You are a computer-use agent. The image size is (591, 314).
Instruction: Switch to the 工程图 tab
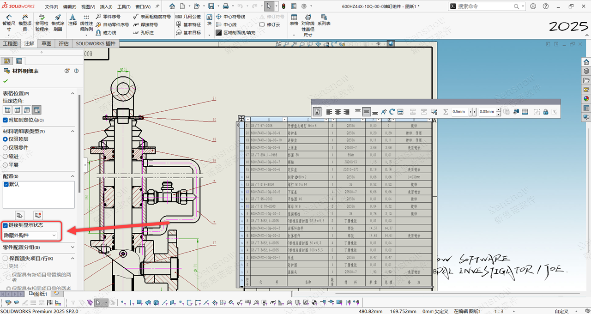coord(10,43)
